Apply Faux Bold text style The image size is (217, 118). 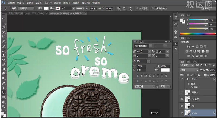[x=138, y=75]
